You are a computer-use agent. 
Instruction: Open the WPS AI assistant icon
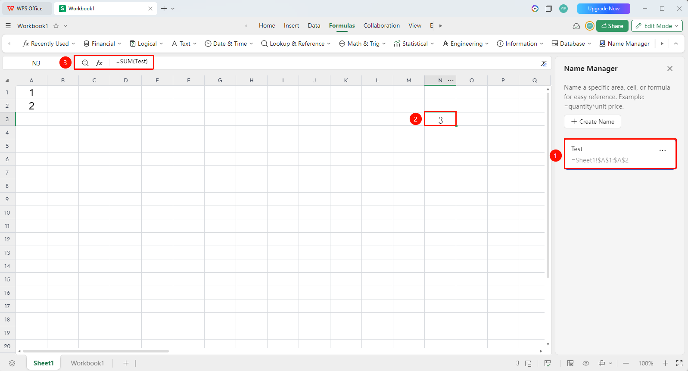pyautogui.click(x=535, y=9)
